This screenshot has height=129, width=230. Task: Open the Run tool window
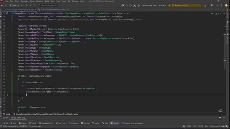pyautogui.click(x=14, y=123)
